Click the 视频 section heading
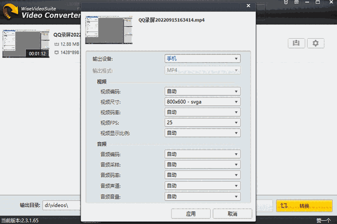This screenshot has width=337, height=224. (x=102, y=82)
